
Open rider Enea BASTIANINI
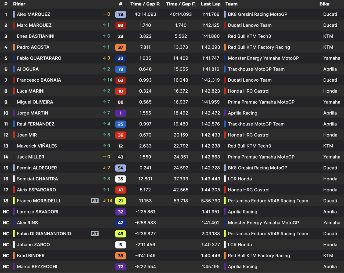(35, 36)
